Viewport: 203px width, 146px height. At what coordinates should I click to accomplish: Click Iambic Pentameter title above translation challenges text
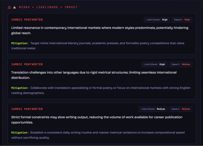click(27, 64)
